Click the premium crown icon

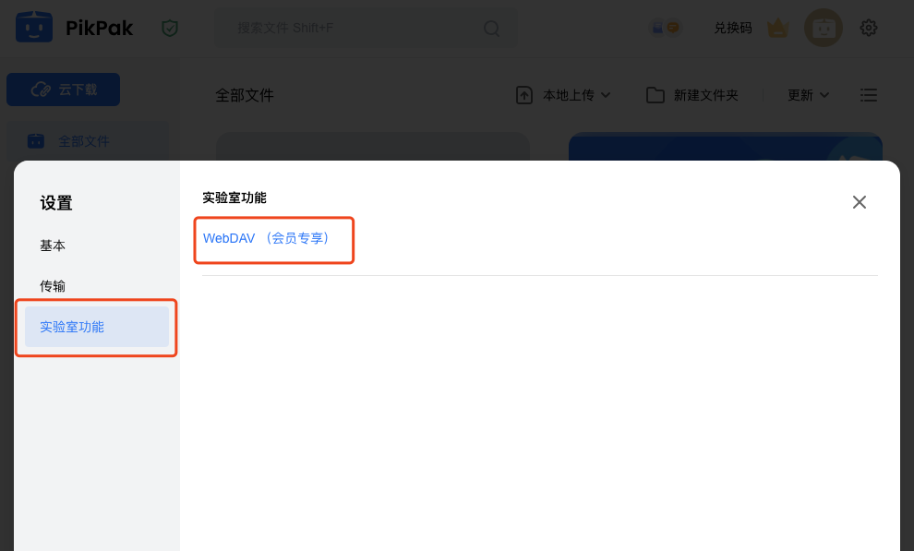778,28
